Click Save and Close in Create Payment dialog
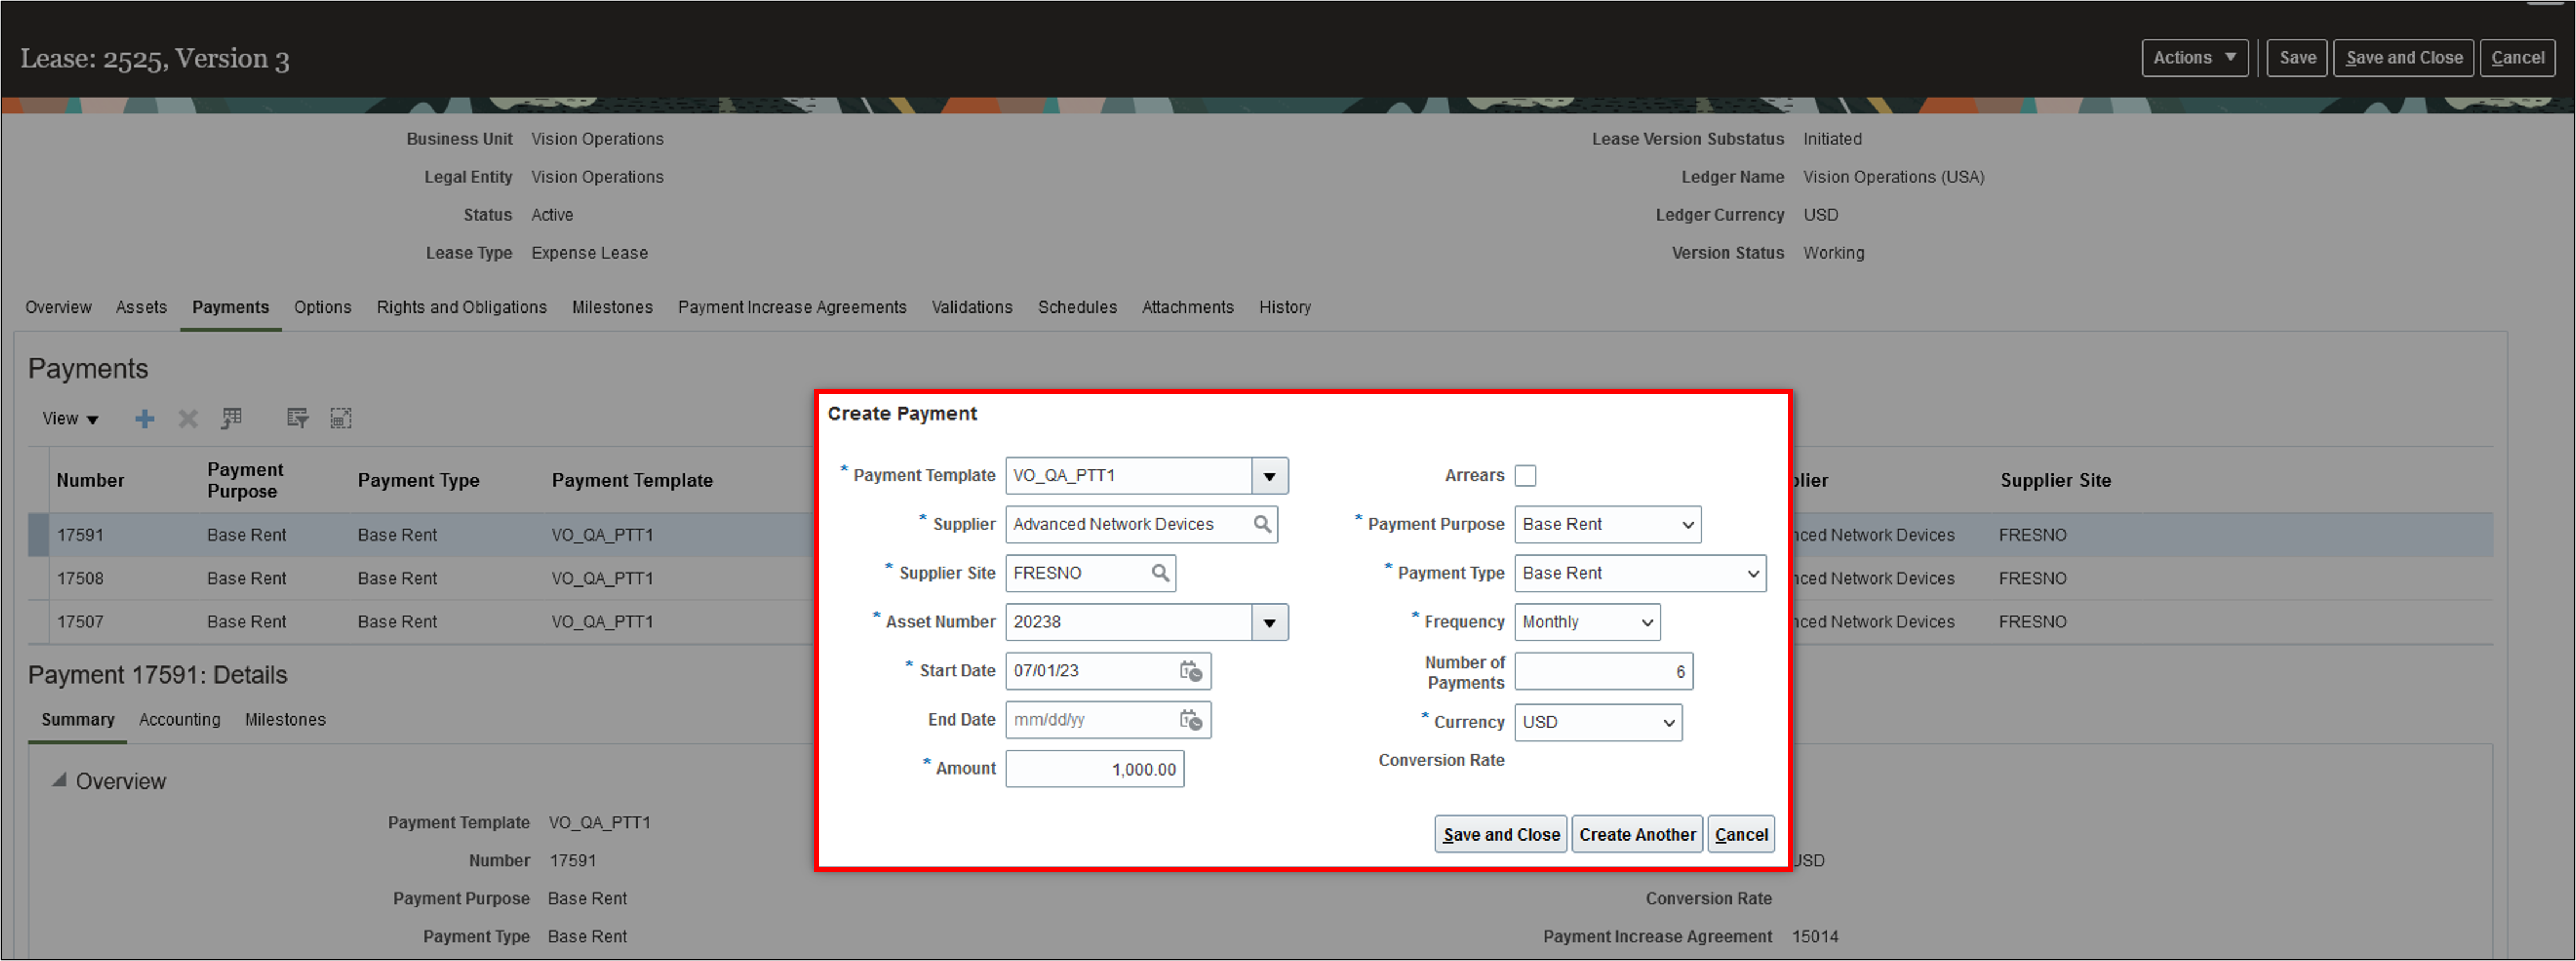The width and height of the screenshot is (2576, 961). (x=1500, y=834)
